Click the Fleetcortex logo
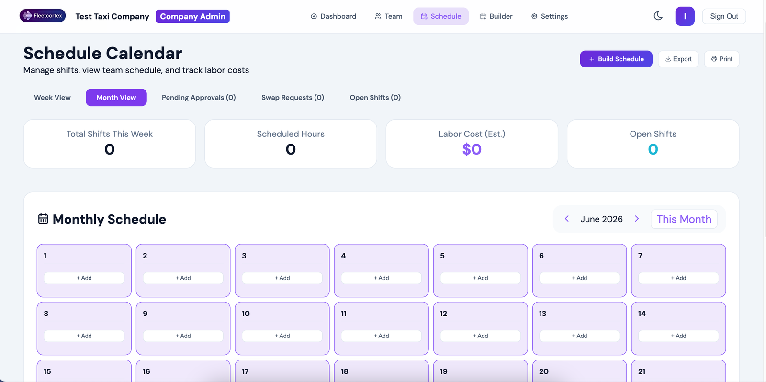766x382 pixels. click(43, 16)
